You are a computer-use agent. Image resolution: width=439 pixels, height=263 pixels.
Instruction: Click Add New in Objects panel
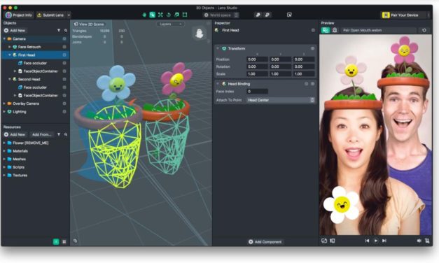coord(15,30)
